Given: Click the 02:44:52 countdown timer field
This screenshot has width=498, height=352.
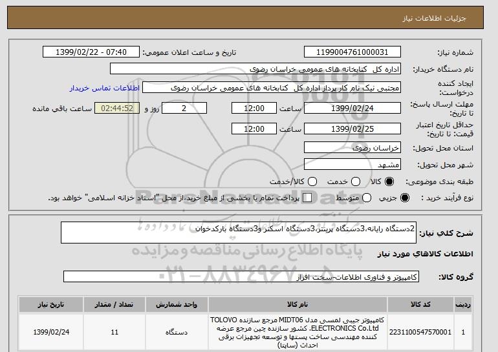Looking at the screenshot, I should click(117, 109).
